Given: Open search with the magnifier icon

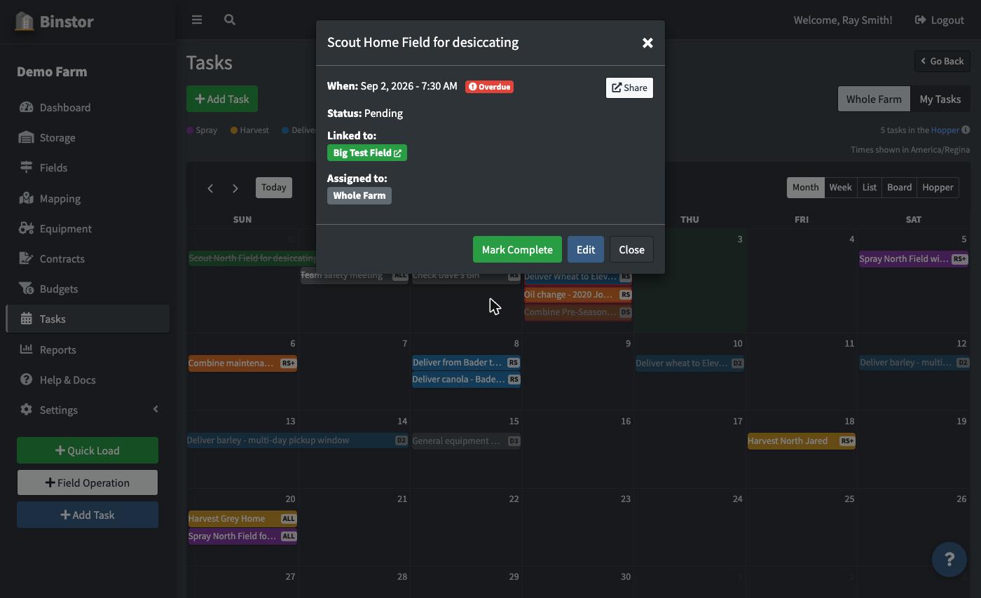Looking at the screenshot, I should [x=230, y=20].
